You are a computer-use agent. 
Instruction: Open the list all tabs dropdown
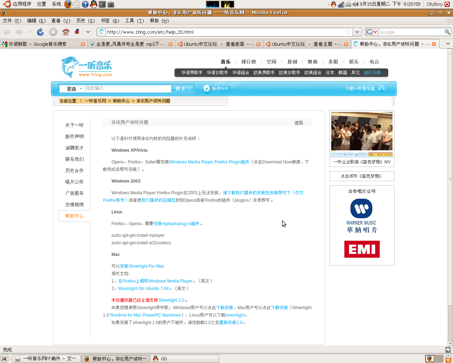(448, 44)
